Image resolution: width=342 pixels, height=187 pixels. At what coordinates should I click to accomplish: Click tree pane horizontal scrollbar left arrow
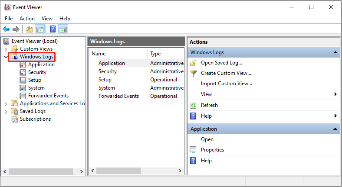[x=5, y=171]
